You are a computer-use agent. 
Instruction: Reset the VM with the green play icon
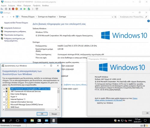25,9
